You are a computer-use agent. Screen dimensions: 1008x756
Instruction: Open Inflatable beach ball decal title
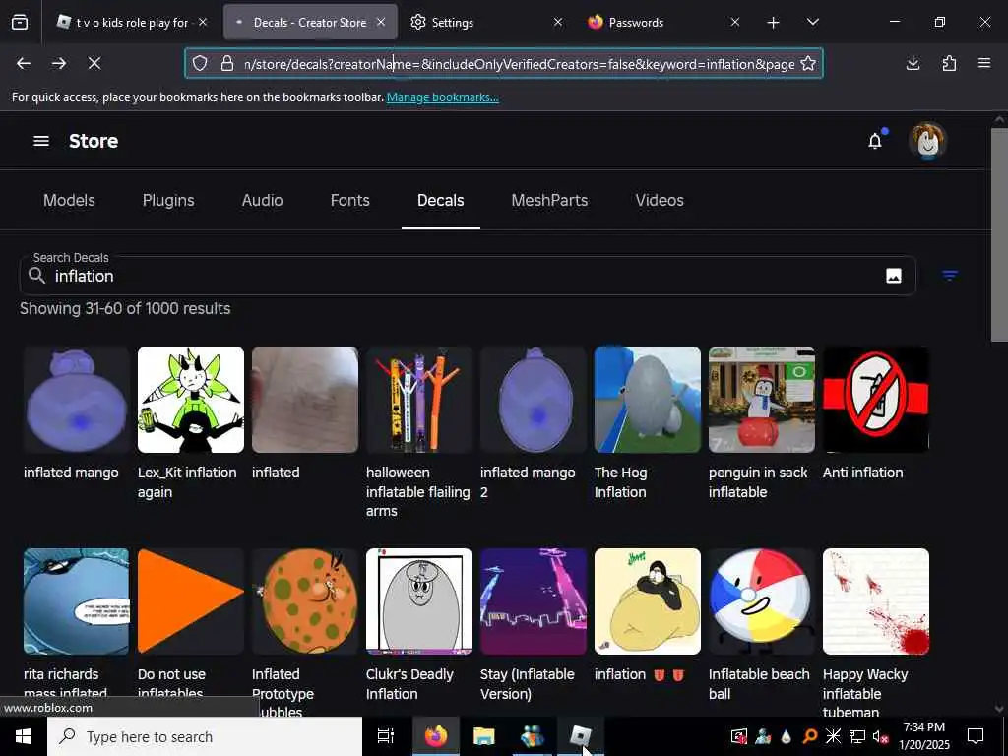[759, 684]
